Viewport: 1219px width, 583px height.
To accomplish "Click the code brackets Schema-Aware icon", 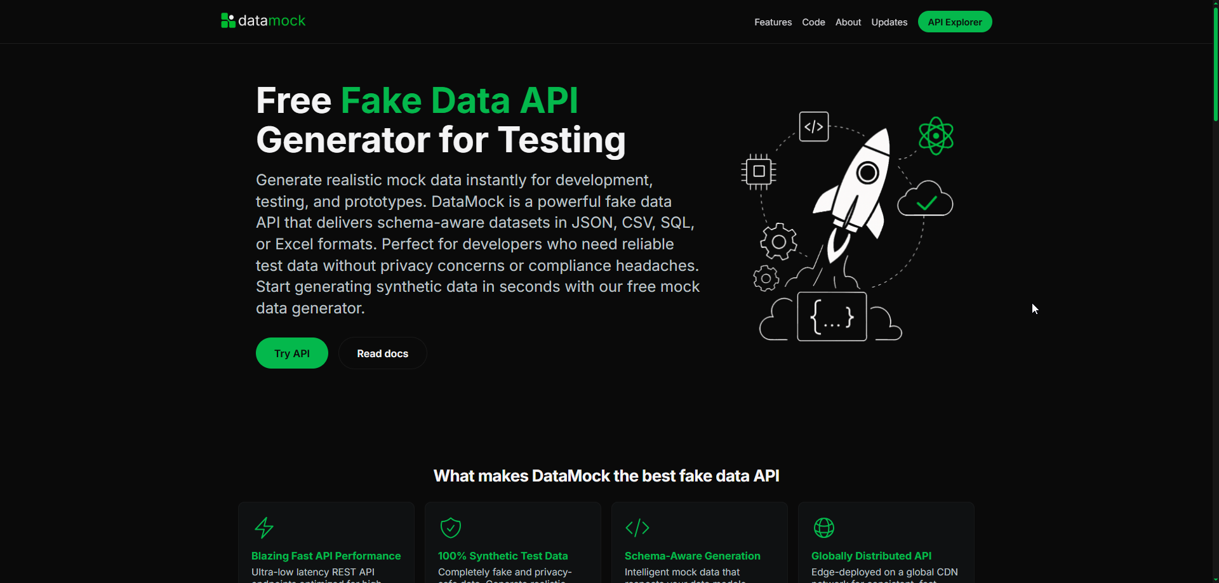I will pyautogui.click(x=637, y=527).
